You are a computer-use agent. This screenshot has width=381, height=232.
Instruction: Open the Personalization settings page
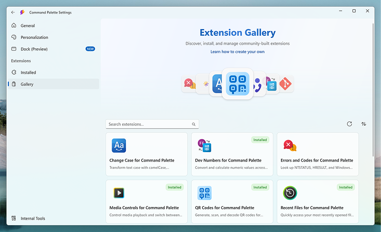(x=54, y=37)
